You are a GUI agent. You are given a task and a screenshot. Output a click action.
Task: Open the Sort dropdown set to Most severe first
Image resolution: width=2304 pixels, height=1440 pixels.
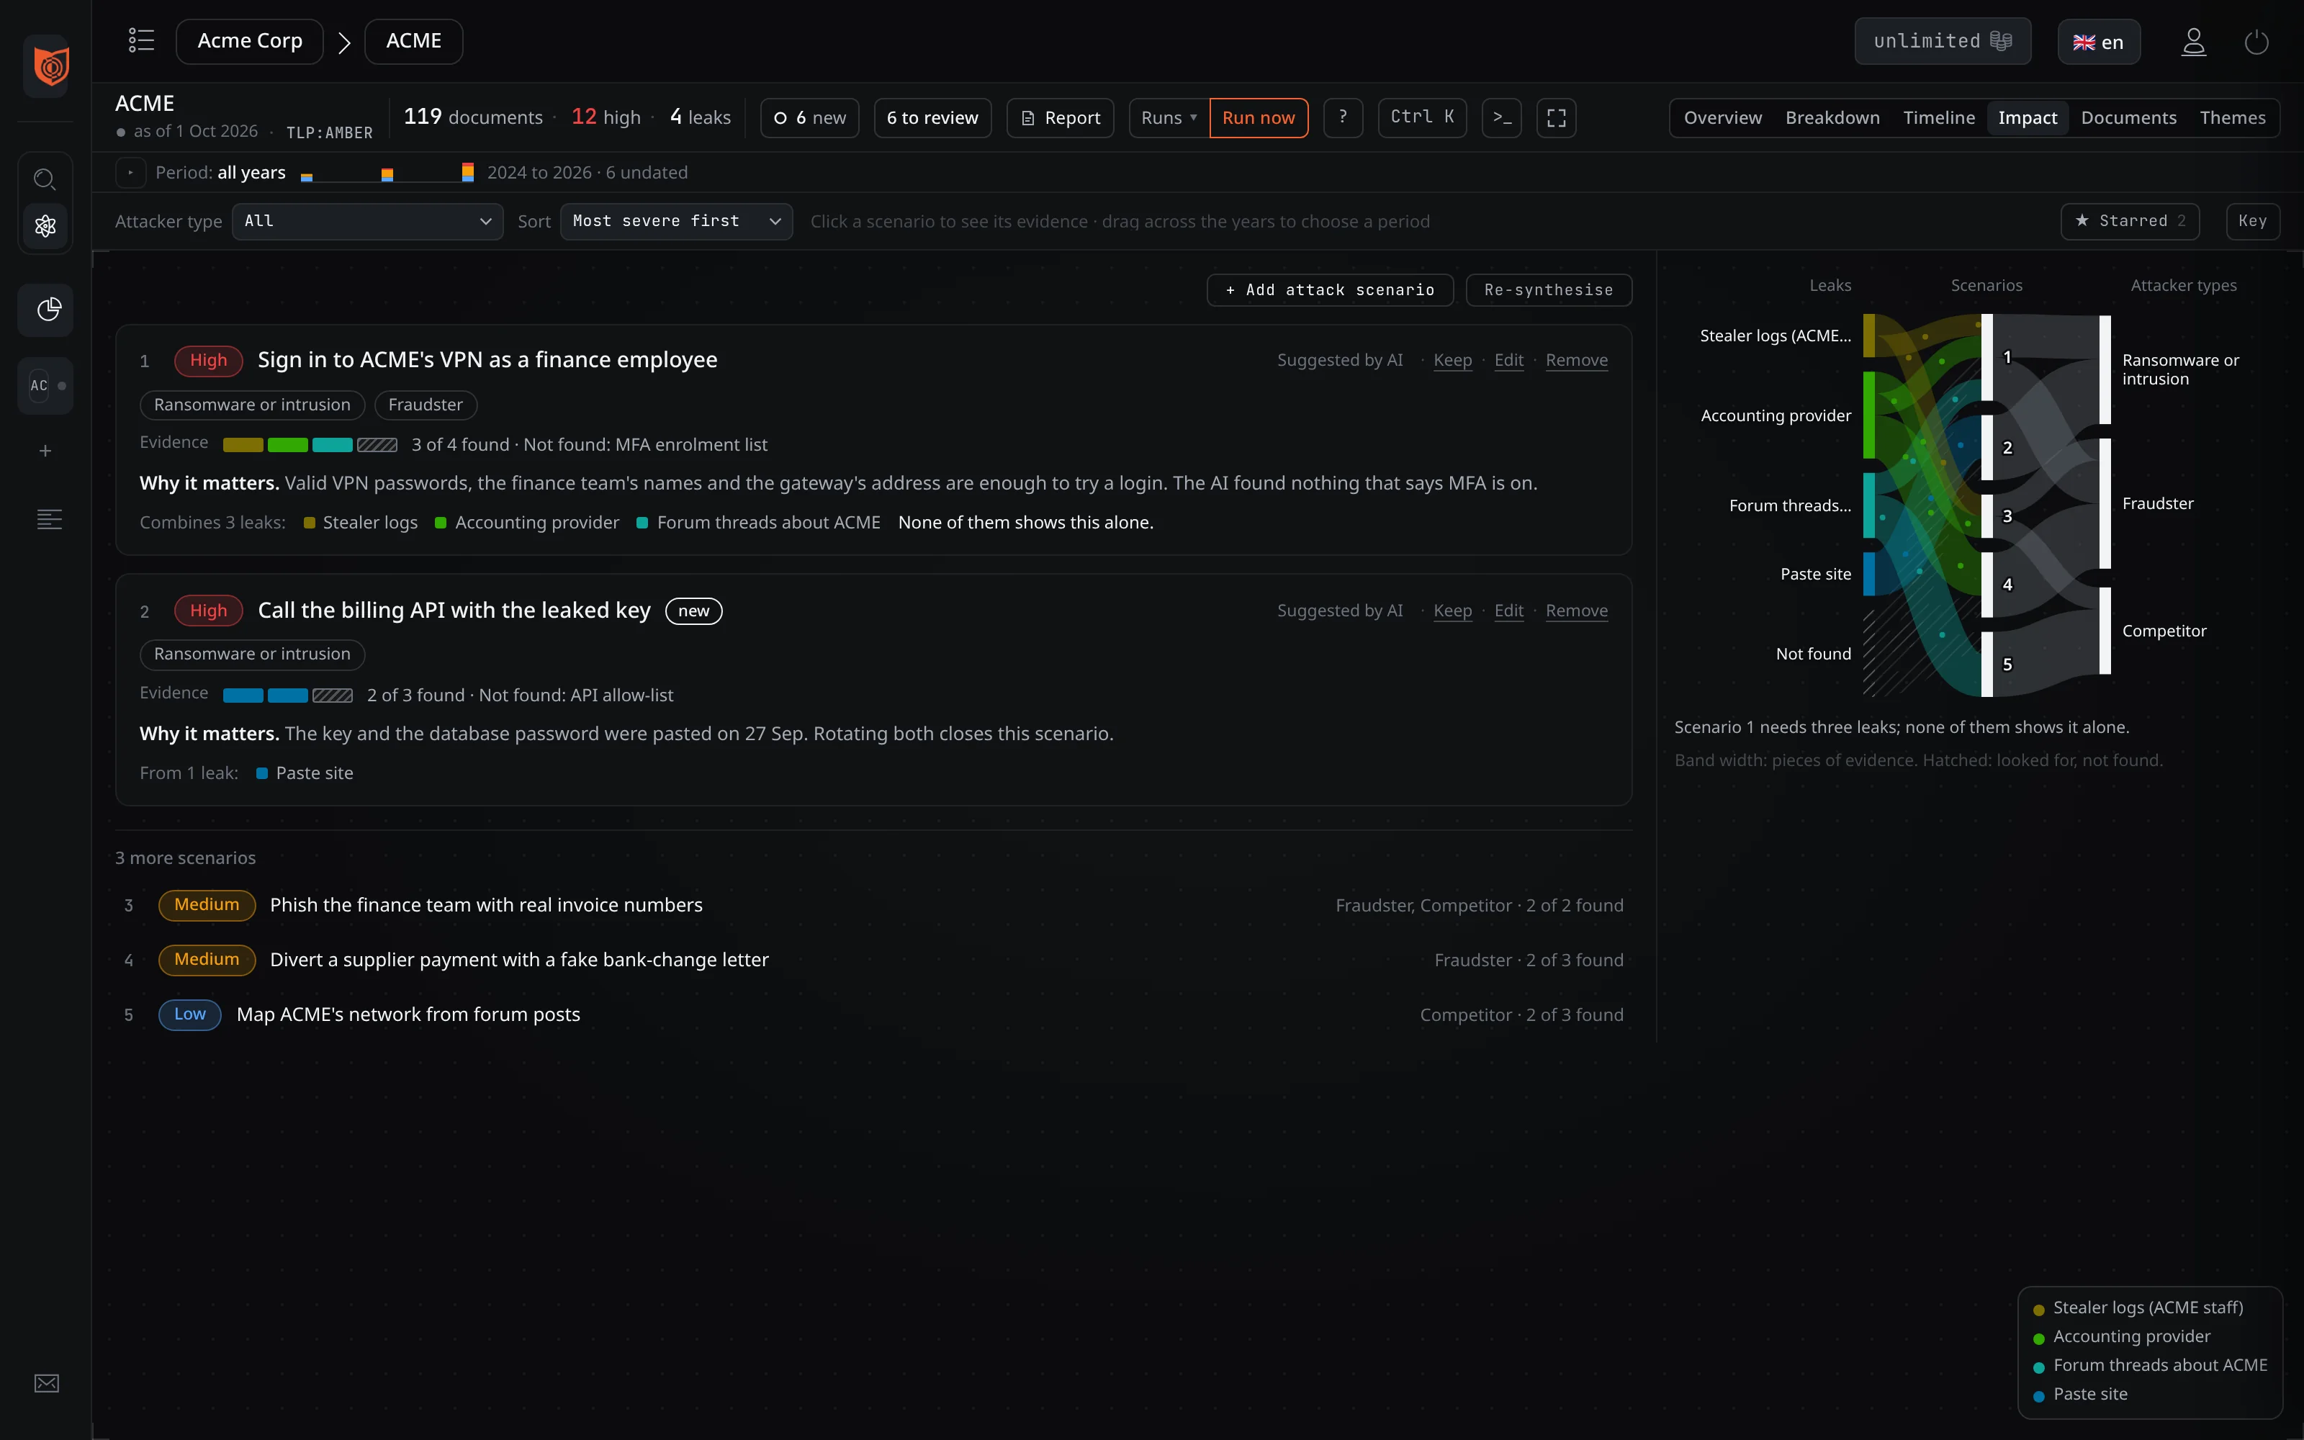pyautogui.click(x=676, y=221)
